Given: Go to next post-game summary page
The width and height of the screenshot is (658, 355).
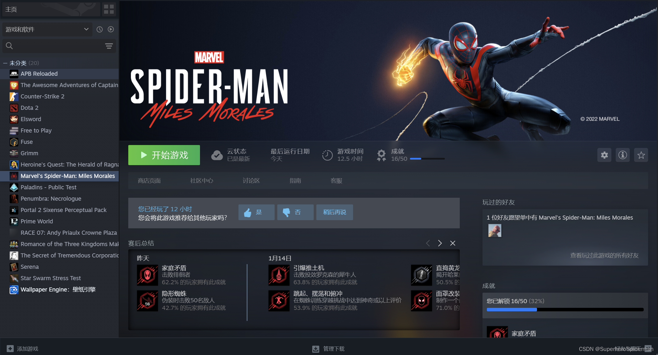Looking at the screenshot, I should [x=440, y=243].
